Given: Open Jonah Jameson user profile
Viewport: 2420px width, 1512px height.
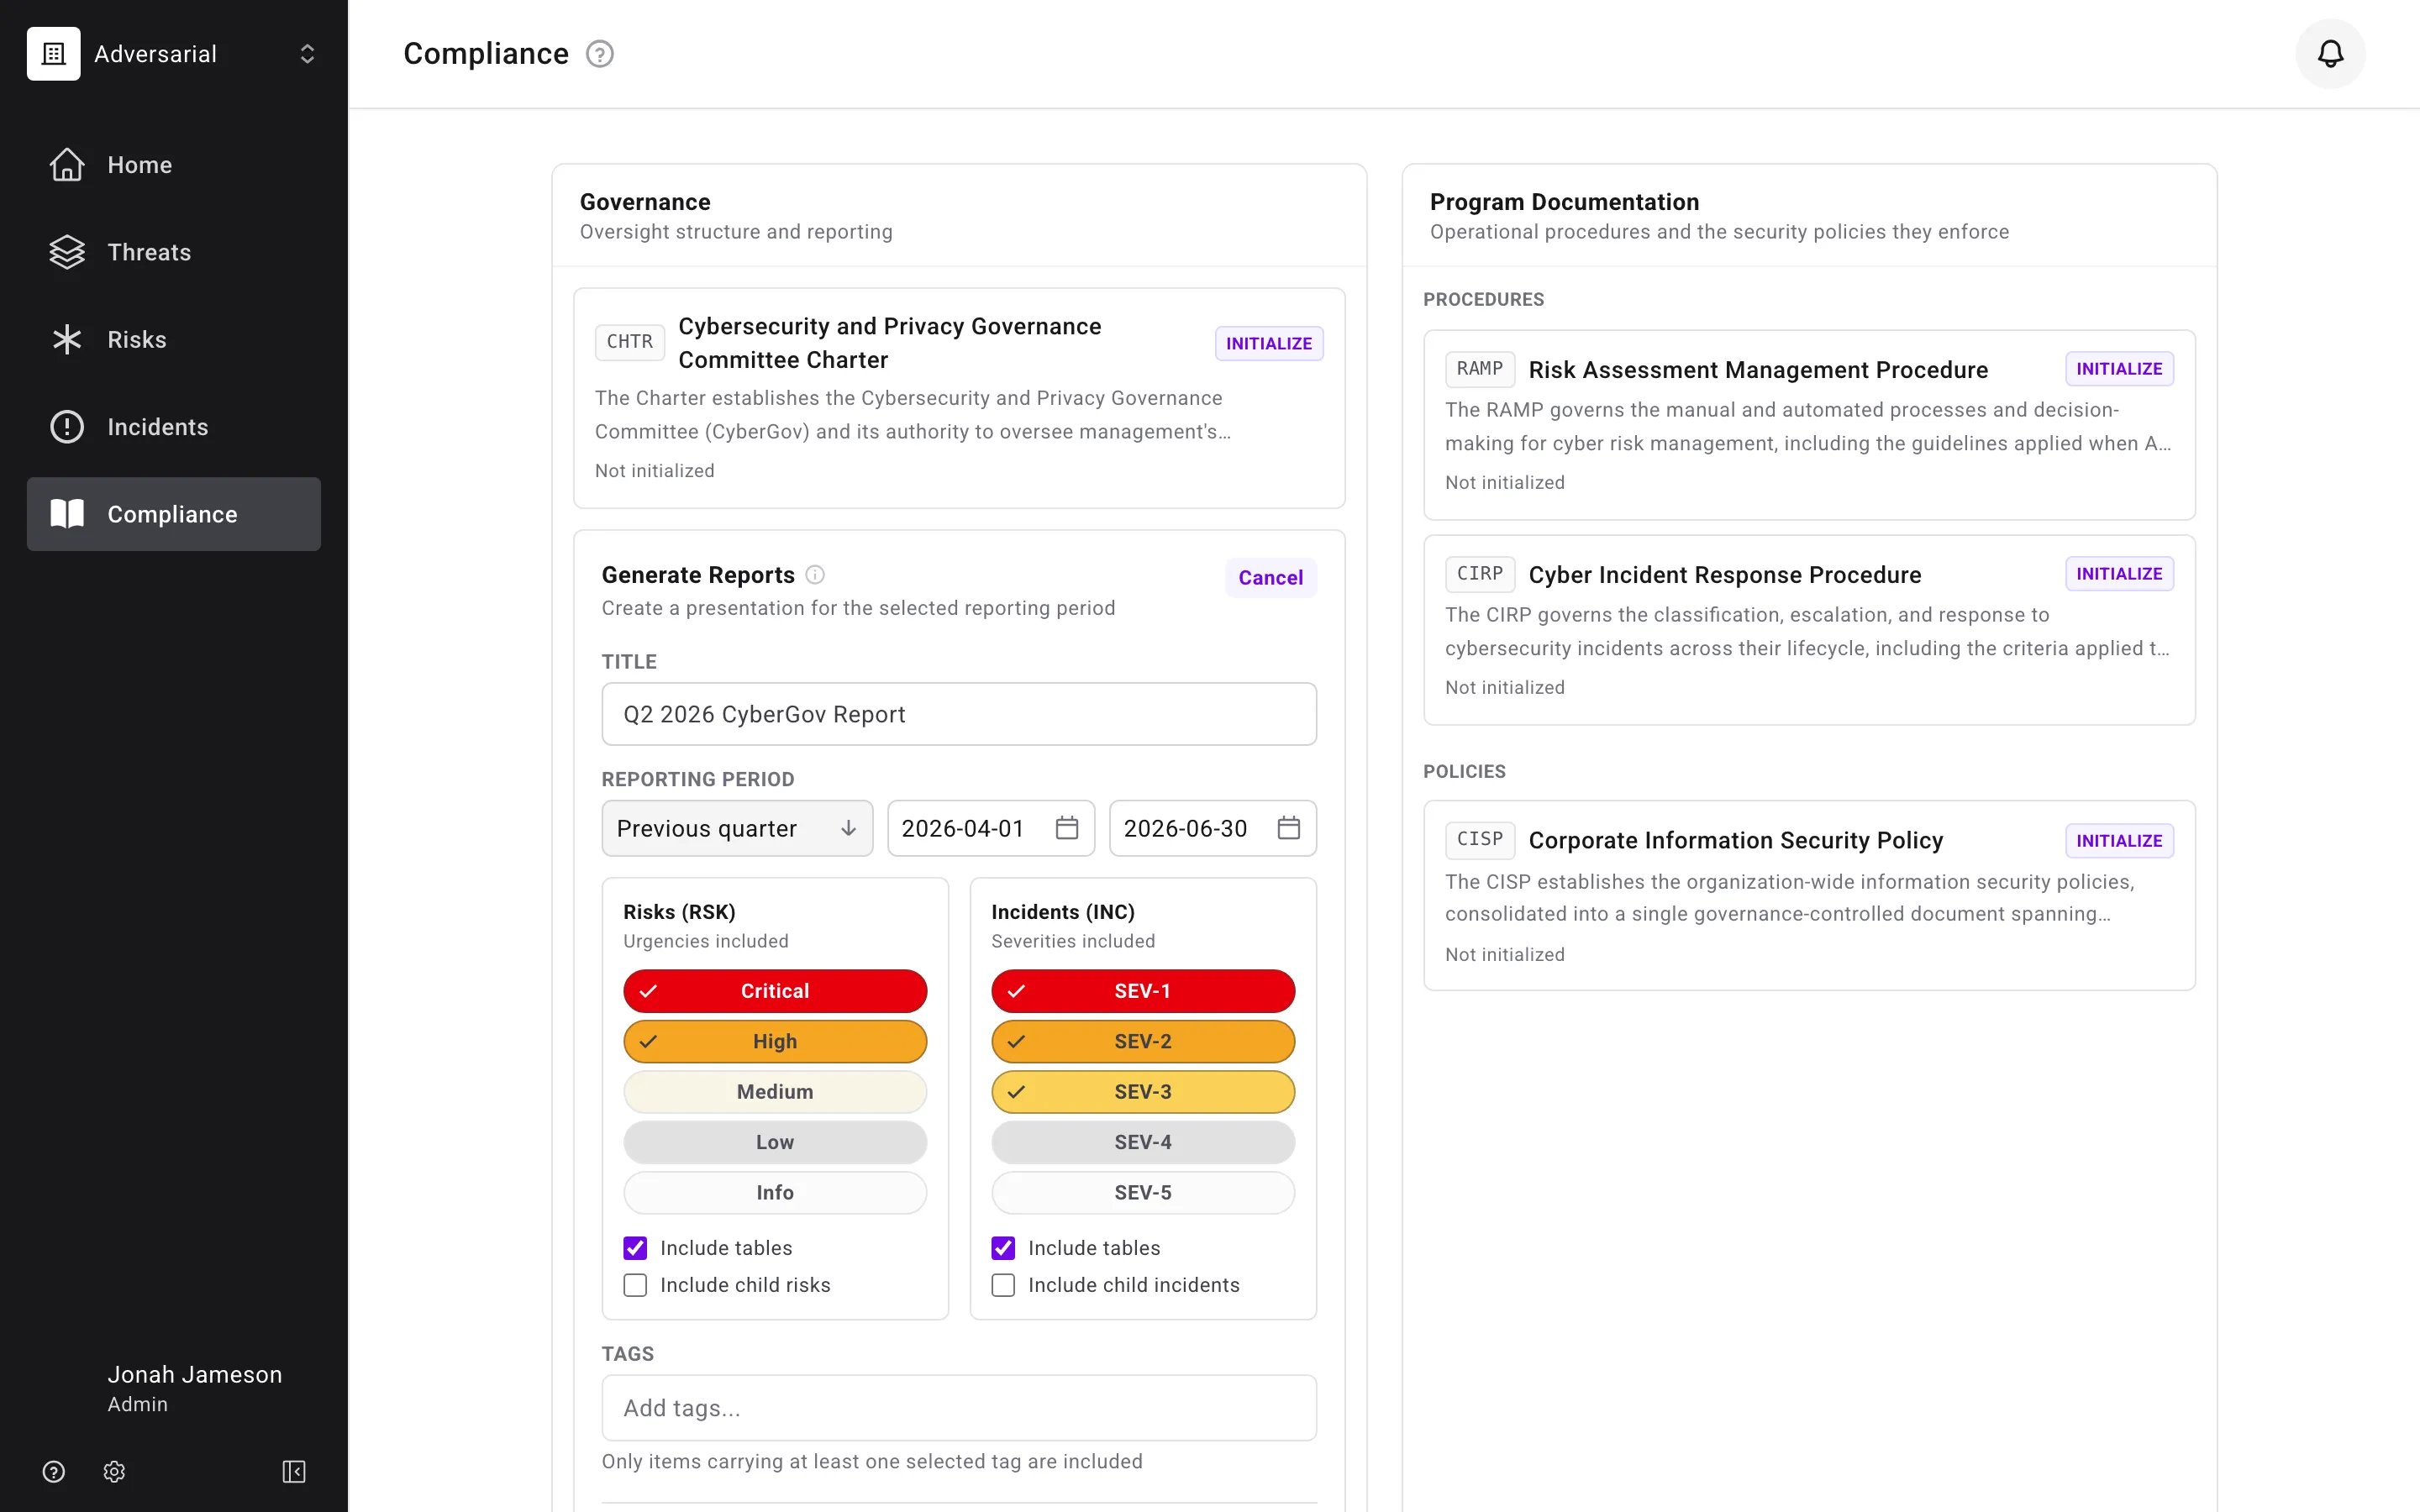Looking at the screenshot, I should pos(195,1388).
